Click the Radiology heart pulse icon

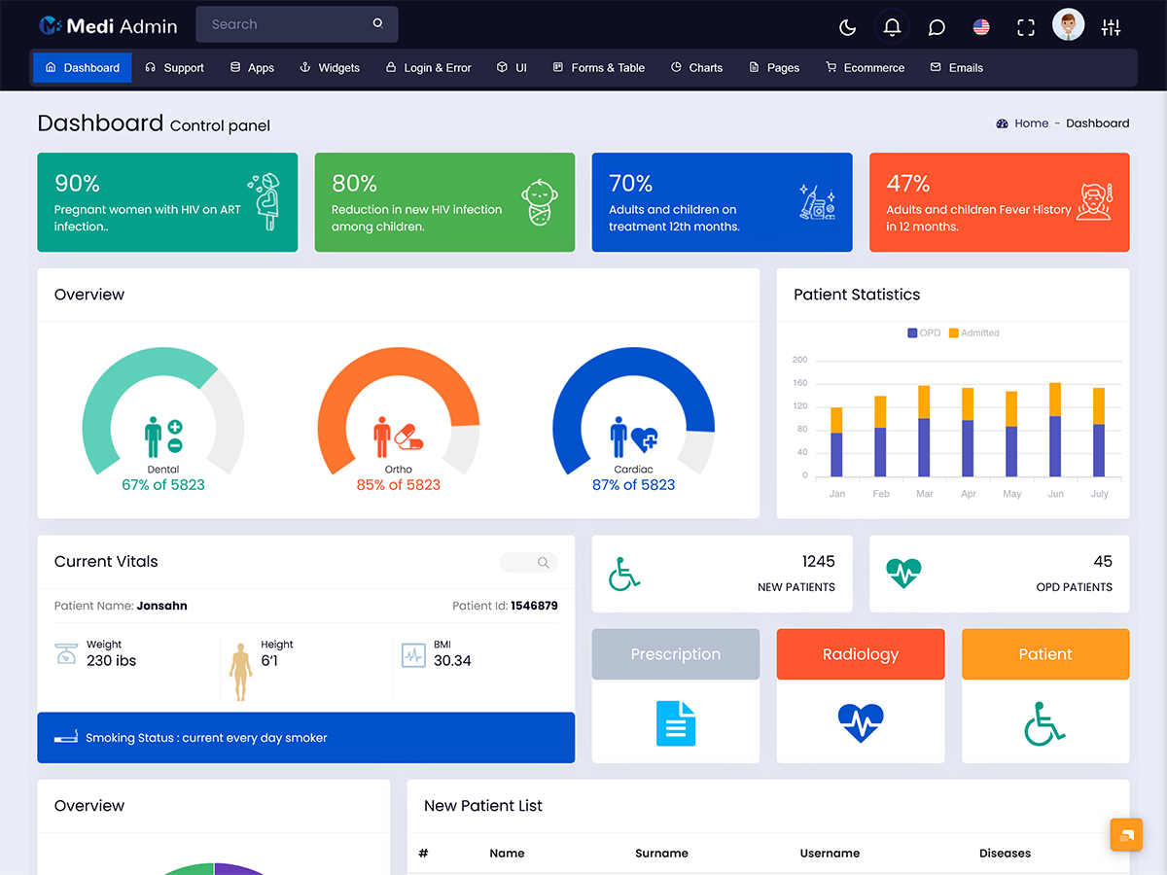pyautogui.click(x=861, y=723)
